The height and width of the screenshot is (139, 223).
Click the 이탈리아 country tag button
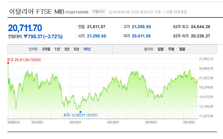(98, 12)
